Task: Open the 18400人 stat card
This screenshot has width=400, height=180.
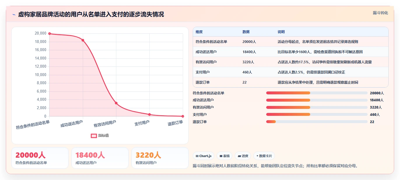Action: click(100, 158)
